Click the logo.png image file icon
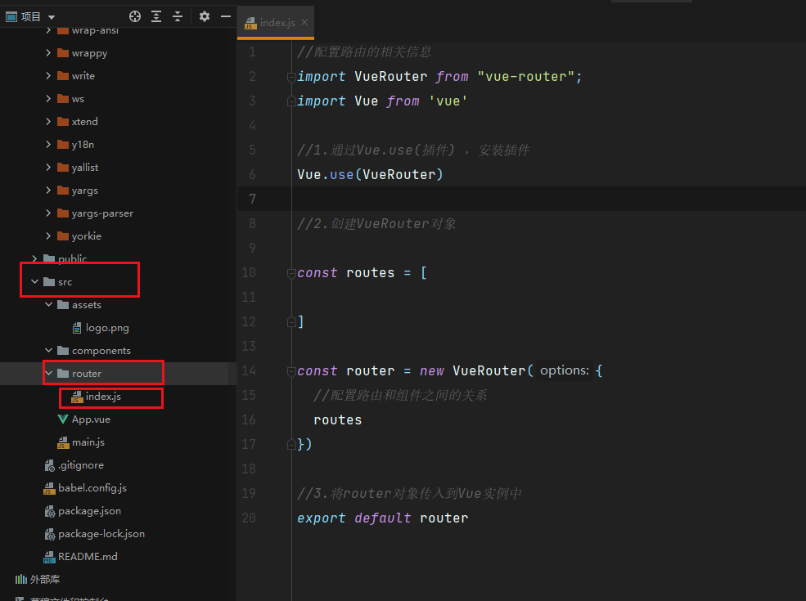 [77, 328]
